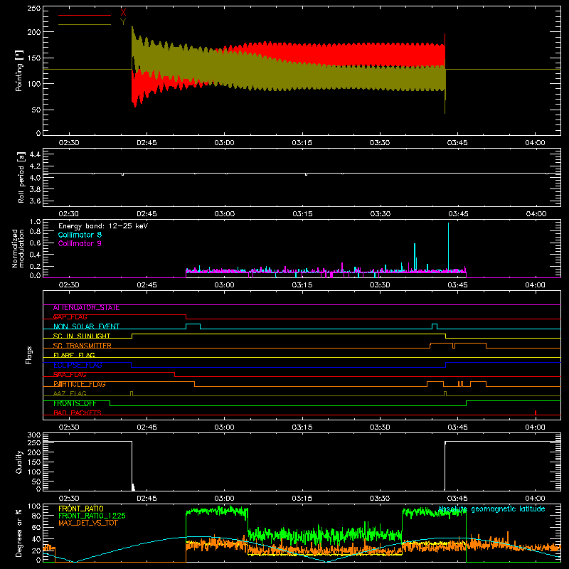This screenshot has height=569, width=569.
Task: Click the 300 tick on Quality axis
Action: coord(34,435)
